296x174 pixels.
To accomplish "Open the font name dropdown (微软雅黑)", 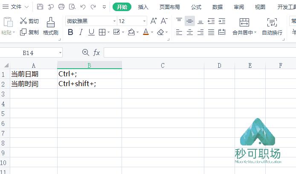I will click(114, 21).
